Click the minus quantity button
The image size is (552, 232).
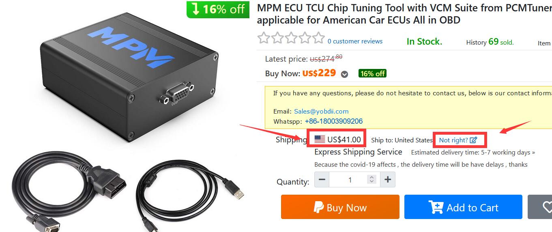[322, 179]
